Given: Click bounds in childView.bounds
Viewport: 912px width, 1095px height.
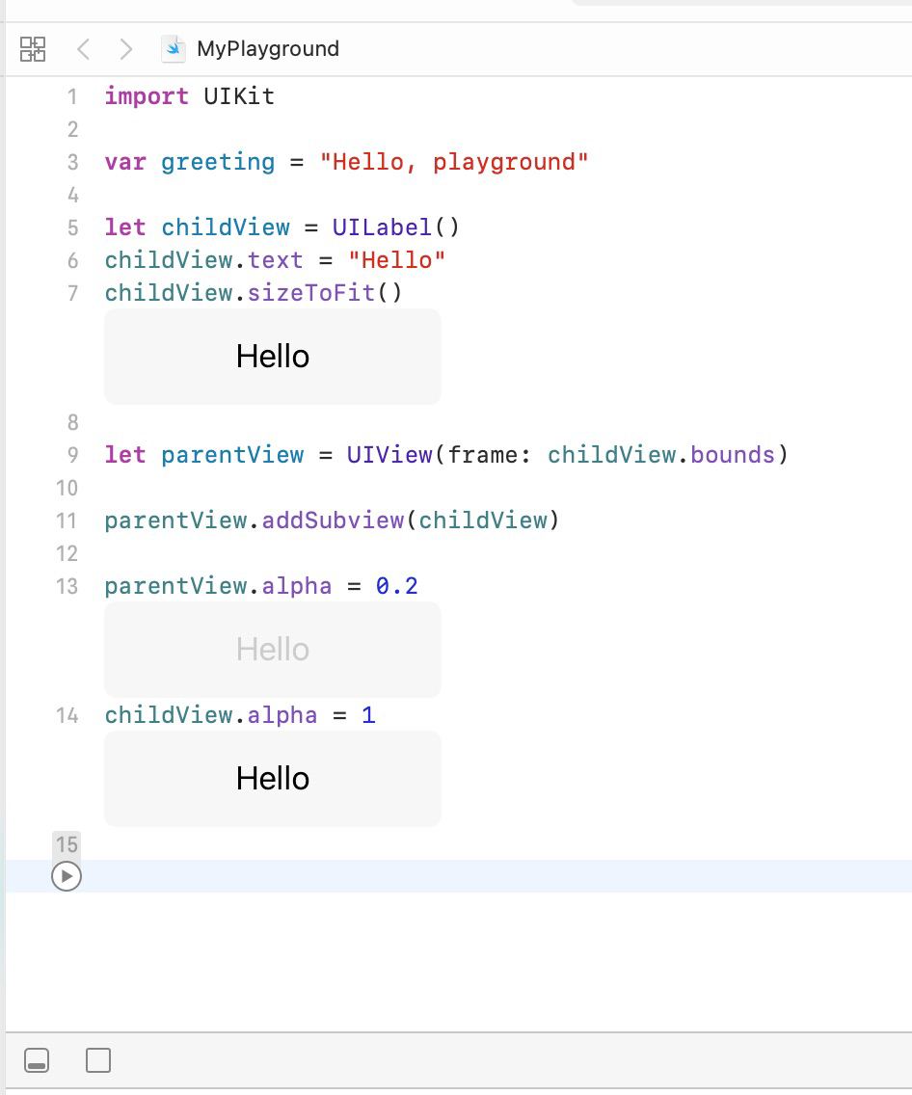Looking at the screenshot, I should (x=733, y=455).
